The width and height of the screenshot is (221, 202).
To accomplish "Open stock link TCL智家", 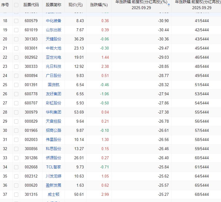I will click(x=54, y=167).
